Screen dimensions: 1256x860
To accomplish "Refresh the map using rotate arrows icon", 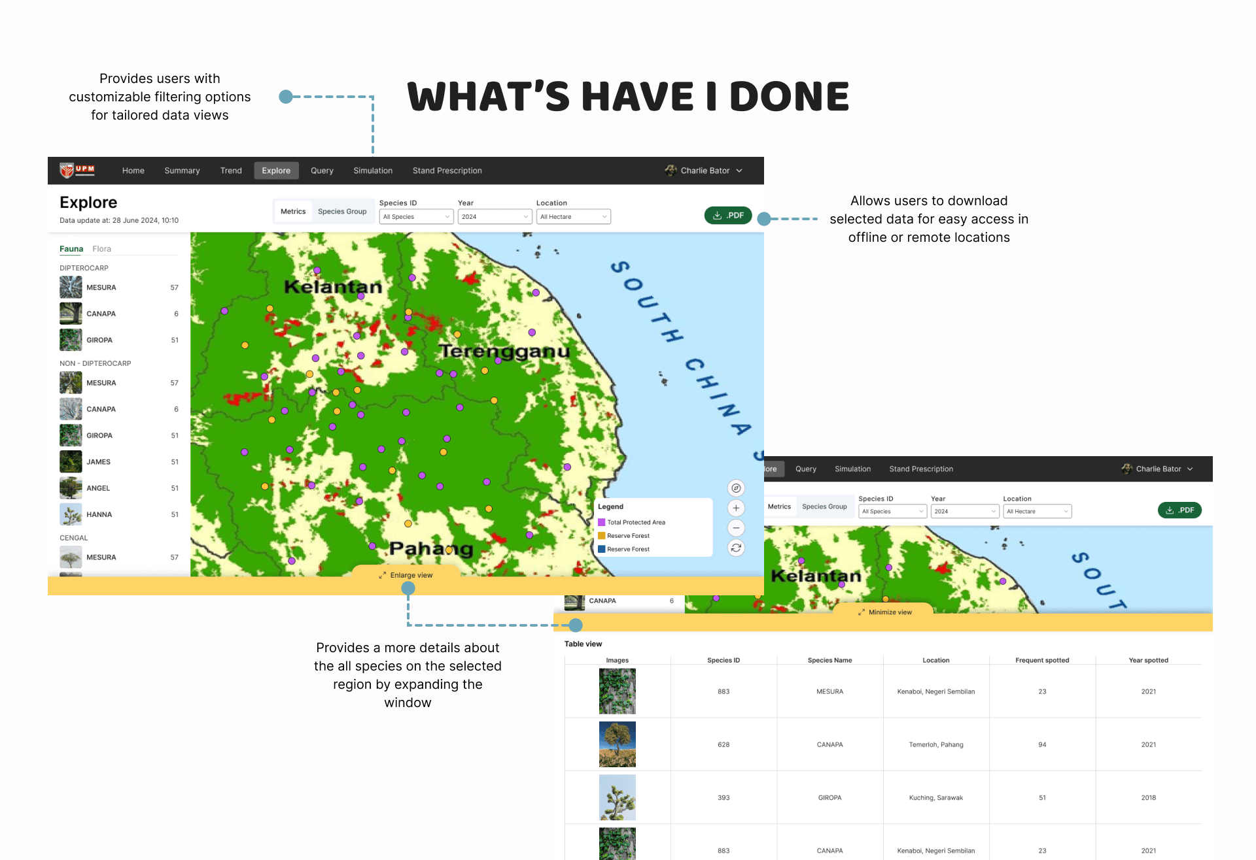I will (736, 548).
